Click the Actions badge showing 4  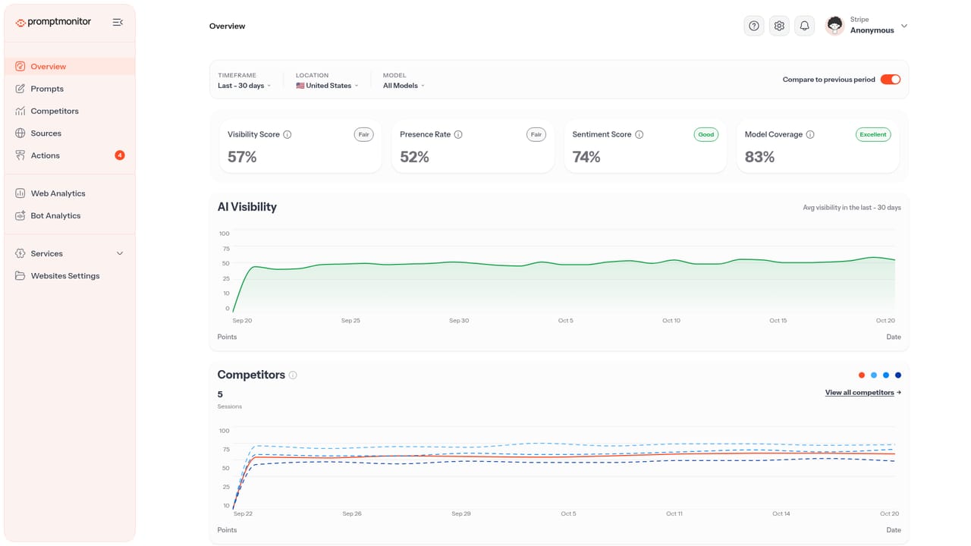point(120,155)
